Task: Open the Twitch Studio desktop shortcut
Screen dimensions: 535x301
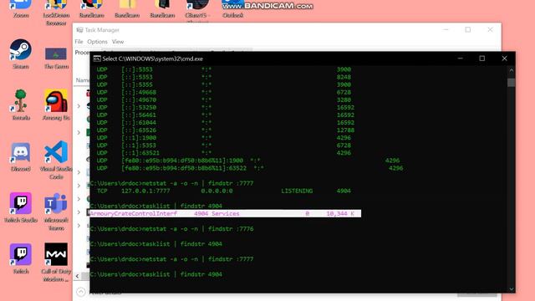Action: click(21, 207)
